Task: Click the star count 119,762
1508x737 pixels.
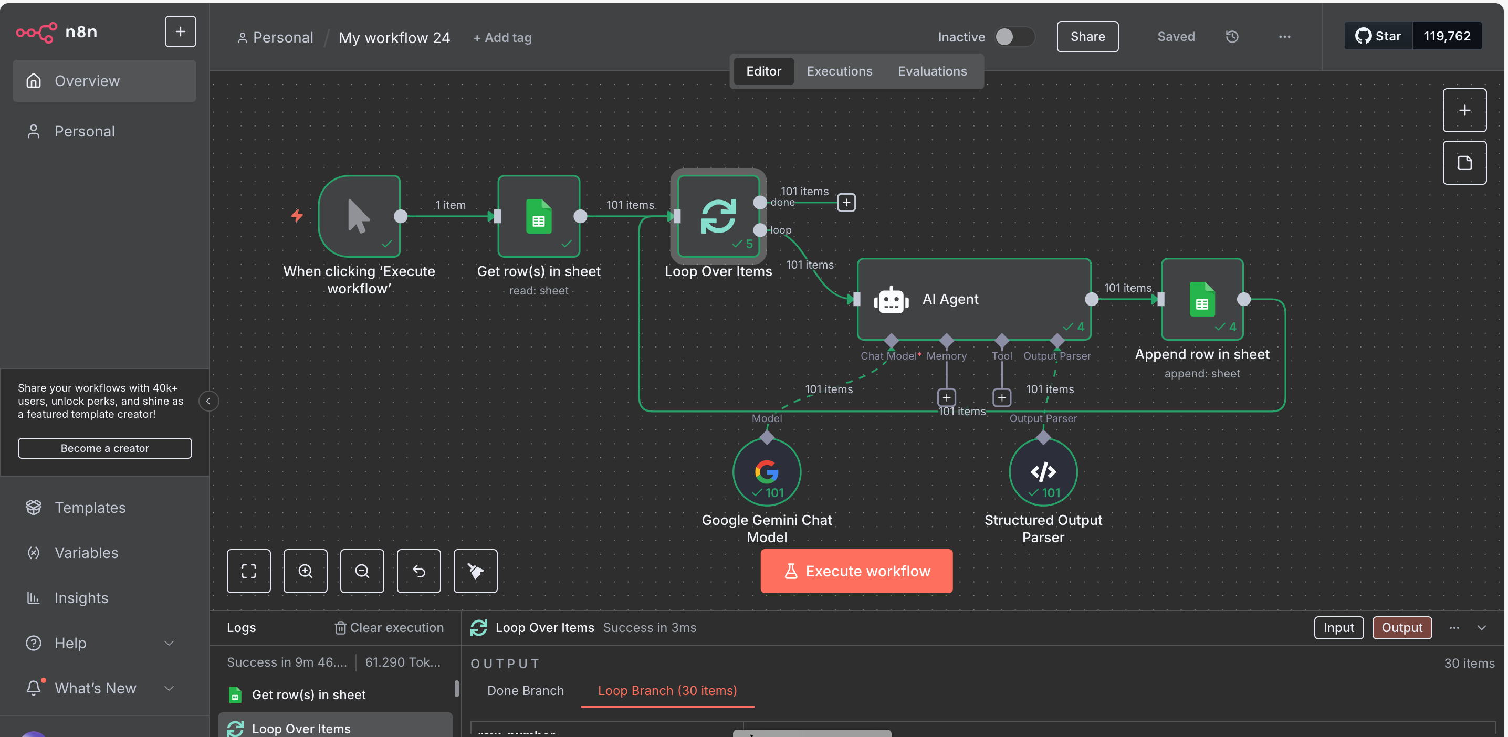Action: (1447, 36)
